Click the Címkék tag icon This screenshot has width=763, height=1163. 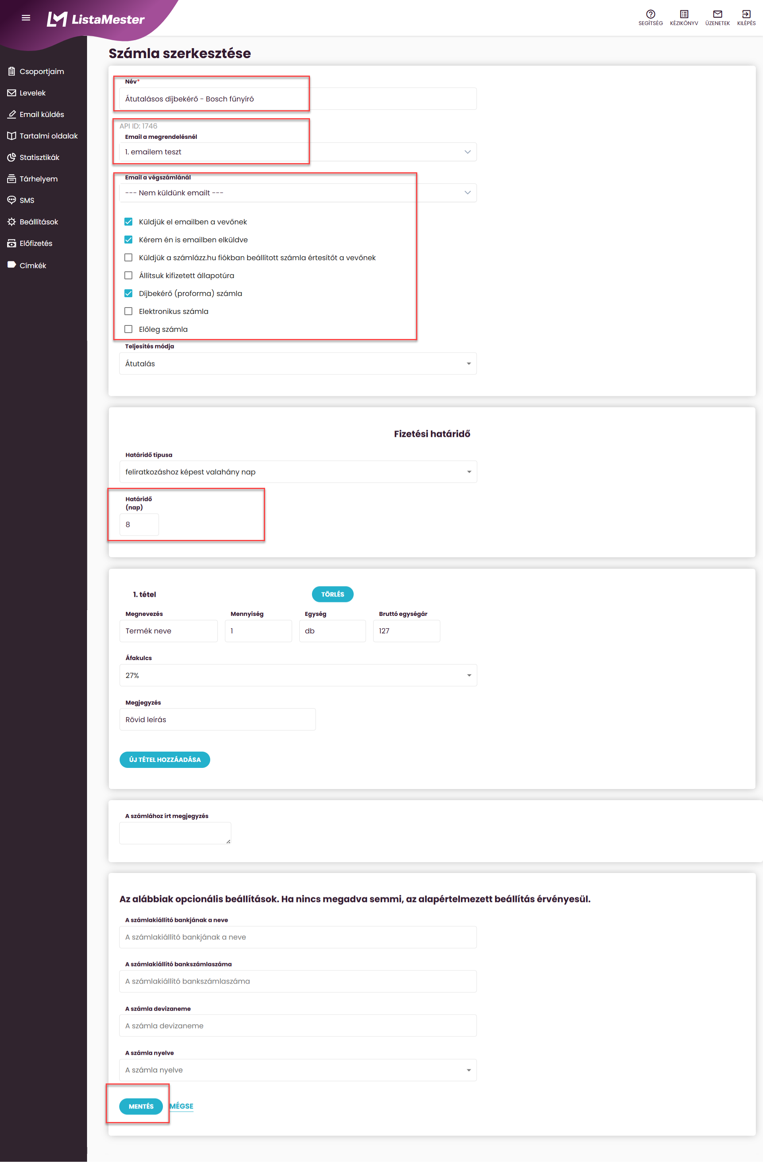[12, 265]
